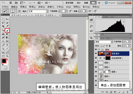Open the brush opacity 60% slider arrow
133x94 pixels.
tap(66, 11)
